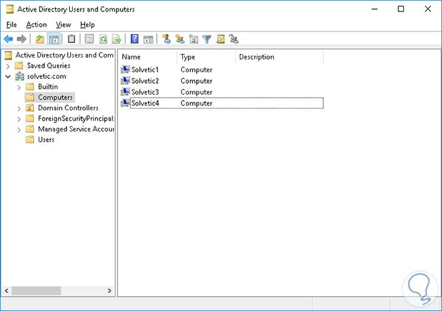Click the Solvetic4 computer icon
This screenshot has height=311, width=442.
point(125,103)
